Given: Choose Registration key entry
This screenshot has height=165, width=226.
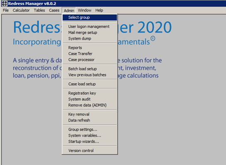Looking at the screenshot, I should (90, 93).
